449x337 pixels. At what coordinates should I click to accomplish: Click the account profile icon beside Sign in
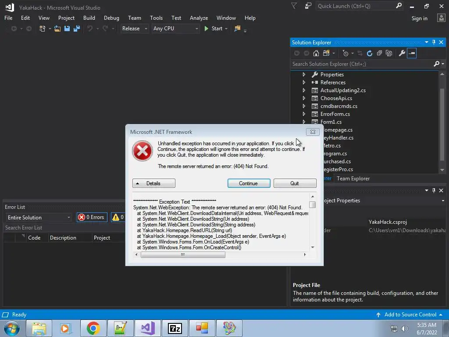pyautogui.click(x=441, y=18)
